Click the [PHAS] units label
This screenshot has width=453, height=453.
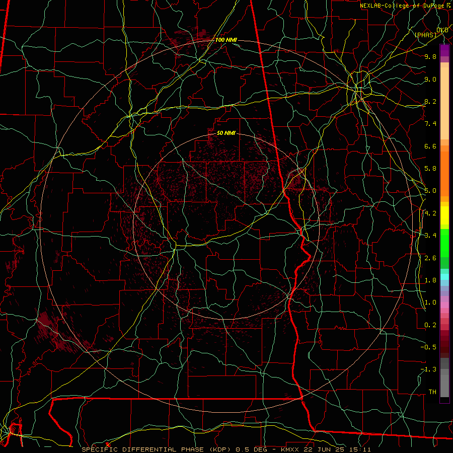coord(425,35)
